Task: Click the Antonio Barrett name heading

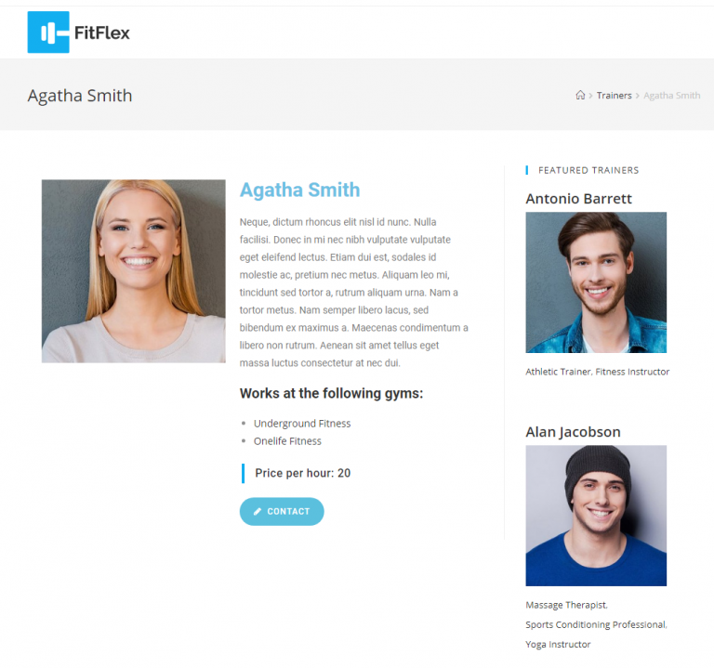Action: click(579, 199)
